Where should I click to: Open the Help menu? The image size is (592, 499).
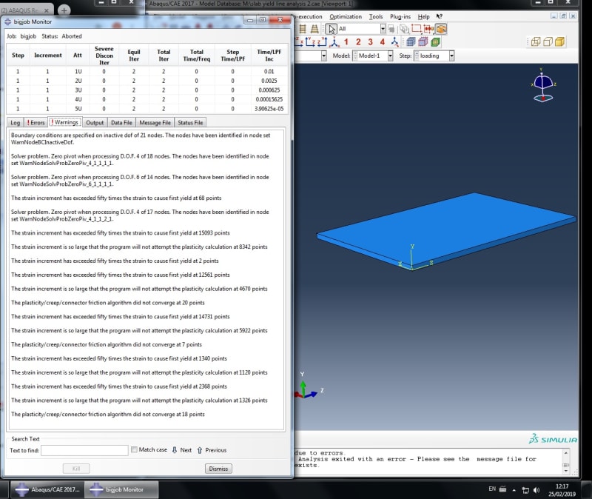coord(423,16)
